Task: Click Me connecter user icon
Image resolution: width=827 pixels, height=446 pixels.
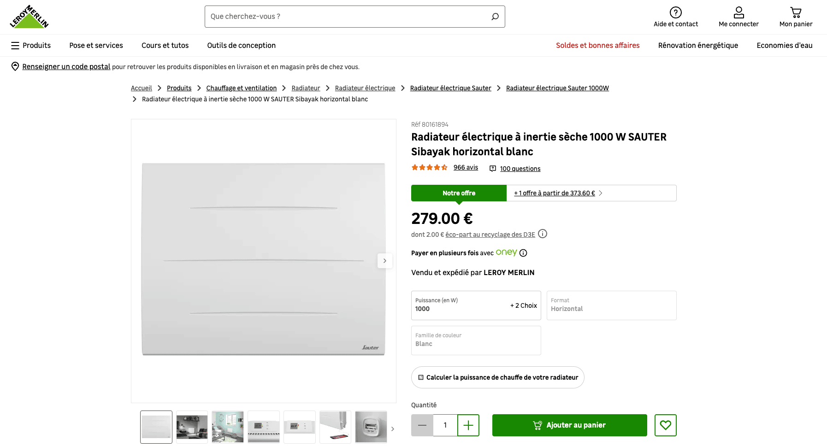Action: (x=738, y=12)
